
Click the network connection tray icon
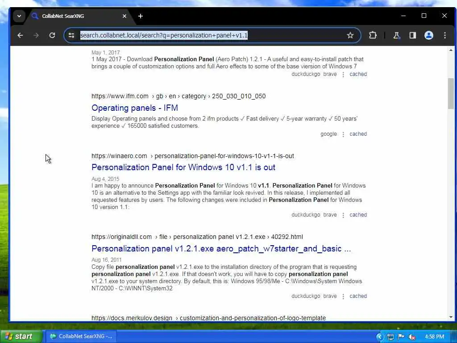coord(391,337)
